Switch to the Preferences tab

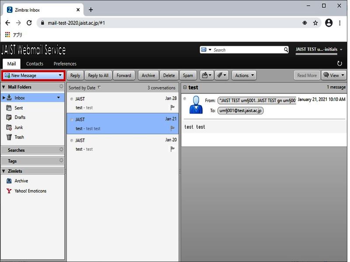click(65, 64)
